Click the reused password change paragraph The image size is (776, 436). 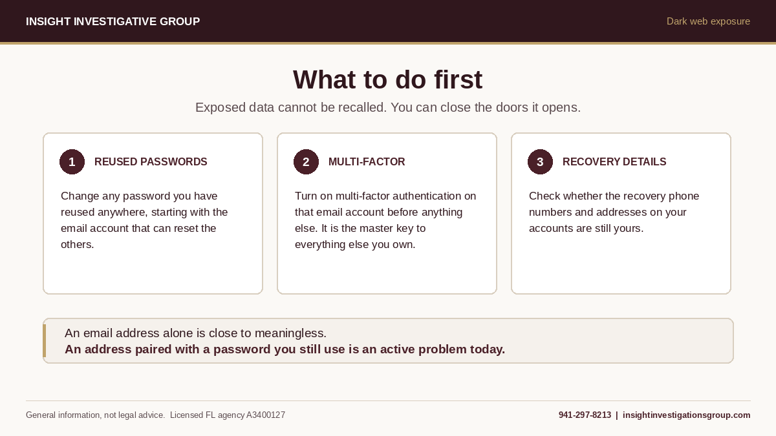click(x=144, y=220)
